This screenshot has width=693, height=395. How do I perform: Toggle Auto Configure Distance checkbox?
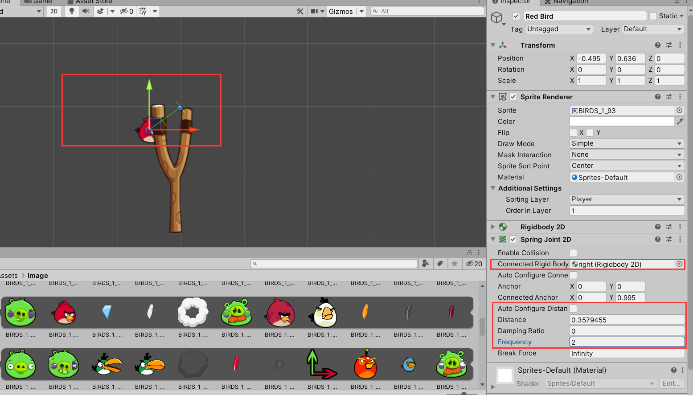click(574, 308)
